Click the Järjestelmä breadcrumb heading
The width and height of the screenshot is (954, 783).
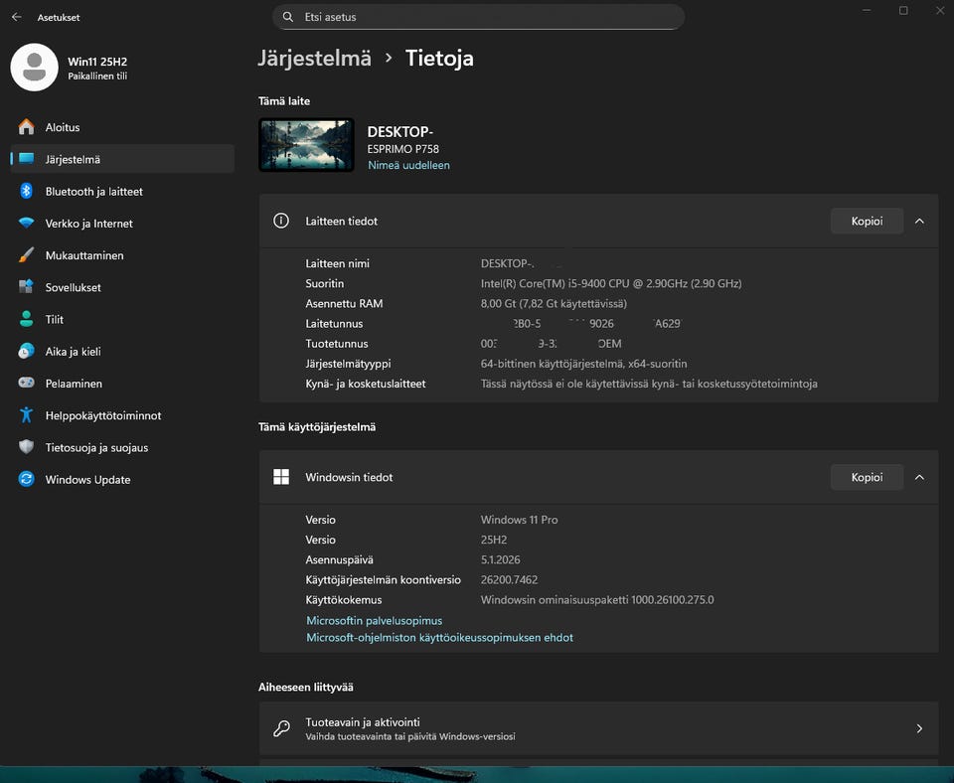coord(314,58)
